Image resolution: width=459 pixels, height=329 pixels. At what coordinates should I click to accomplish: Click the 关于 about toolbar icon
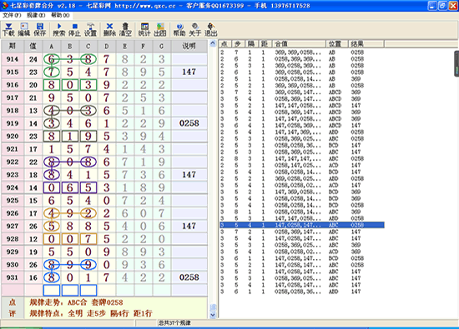click(x=195, y=30)
